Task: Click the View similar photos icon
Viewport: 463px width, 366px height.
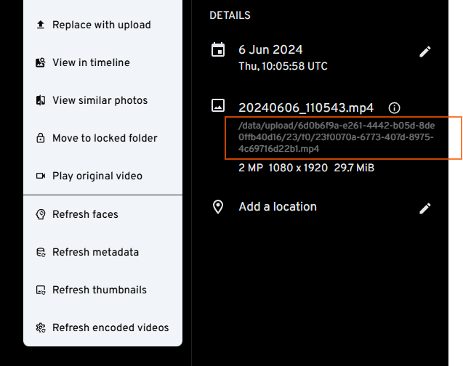Action: pos(41,100)
